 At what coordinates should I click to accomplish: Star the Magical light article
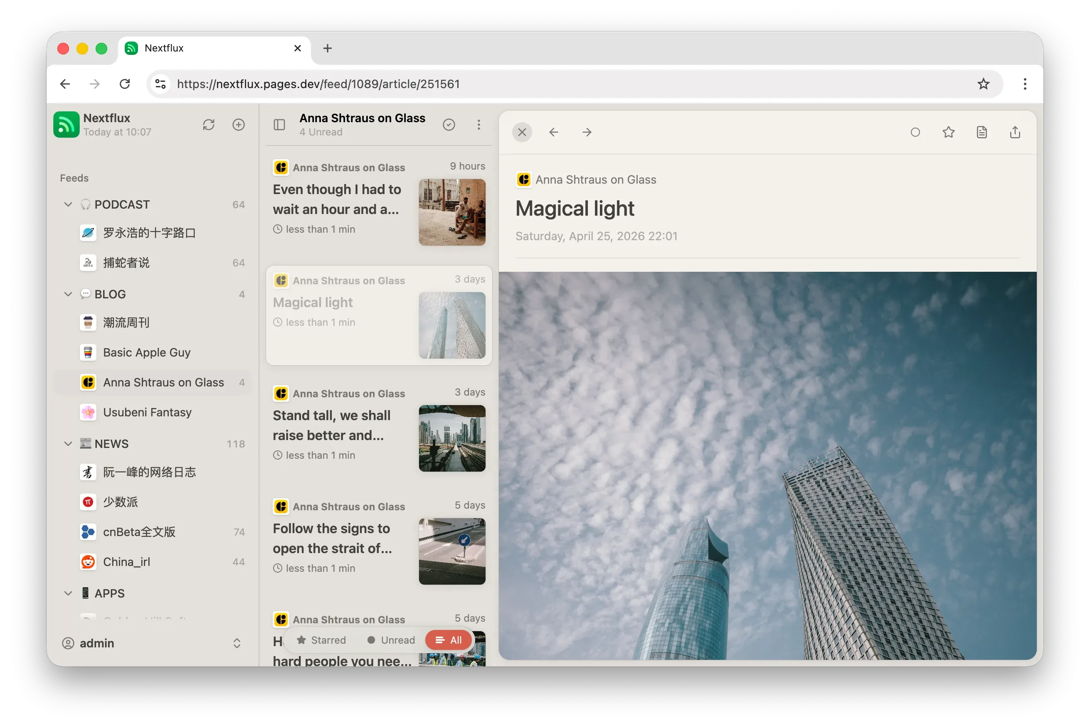point(948,132)
